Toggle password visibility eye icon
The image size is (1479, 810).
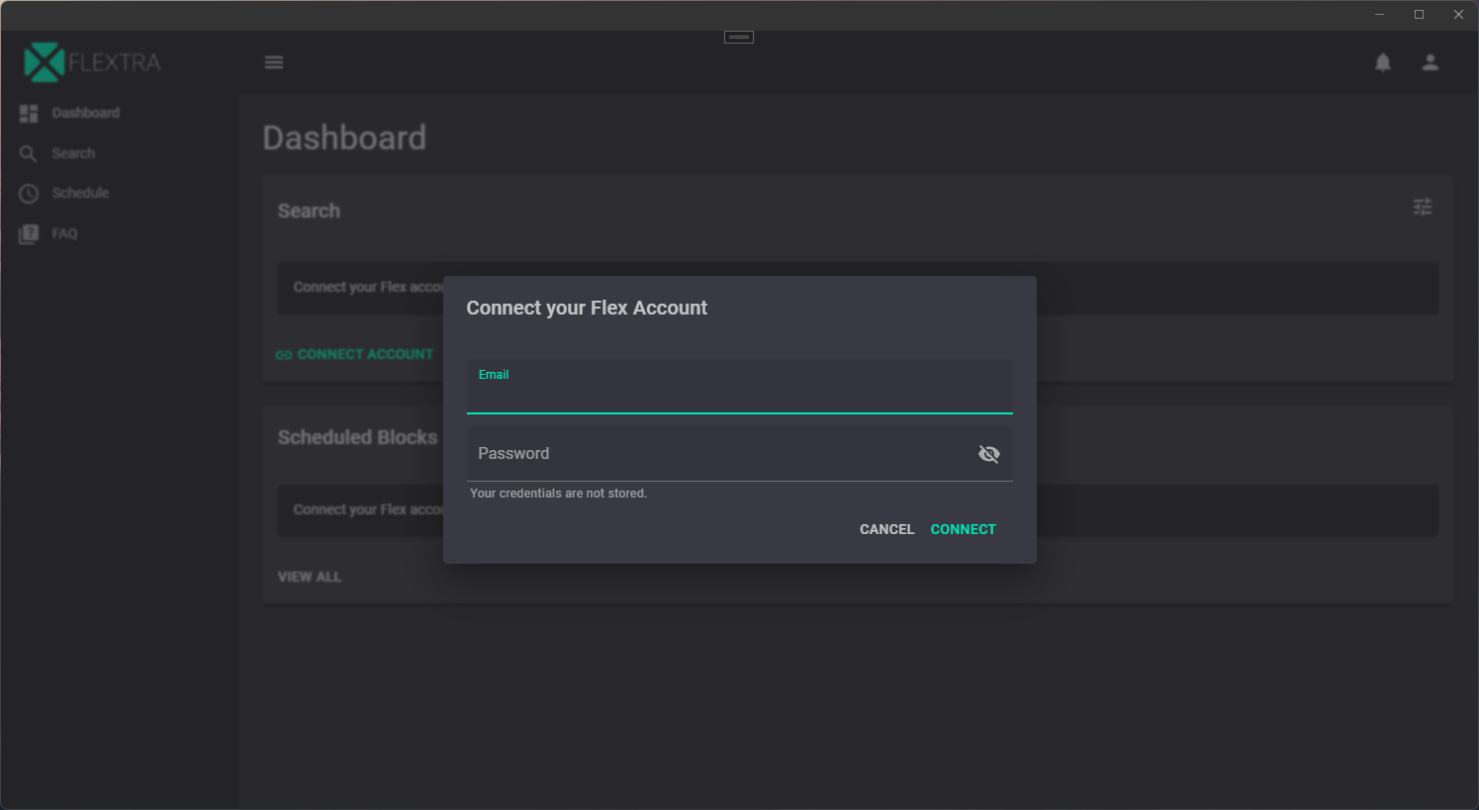tap(988, 454)
